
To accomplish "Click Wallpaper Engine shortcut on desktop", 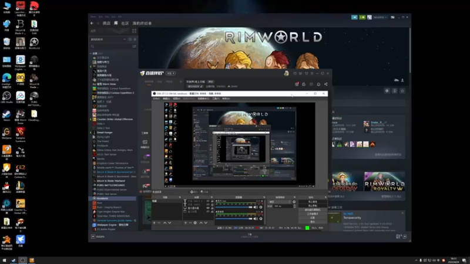I will 21,62.
